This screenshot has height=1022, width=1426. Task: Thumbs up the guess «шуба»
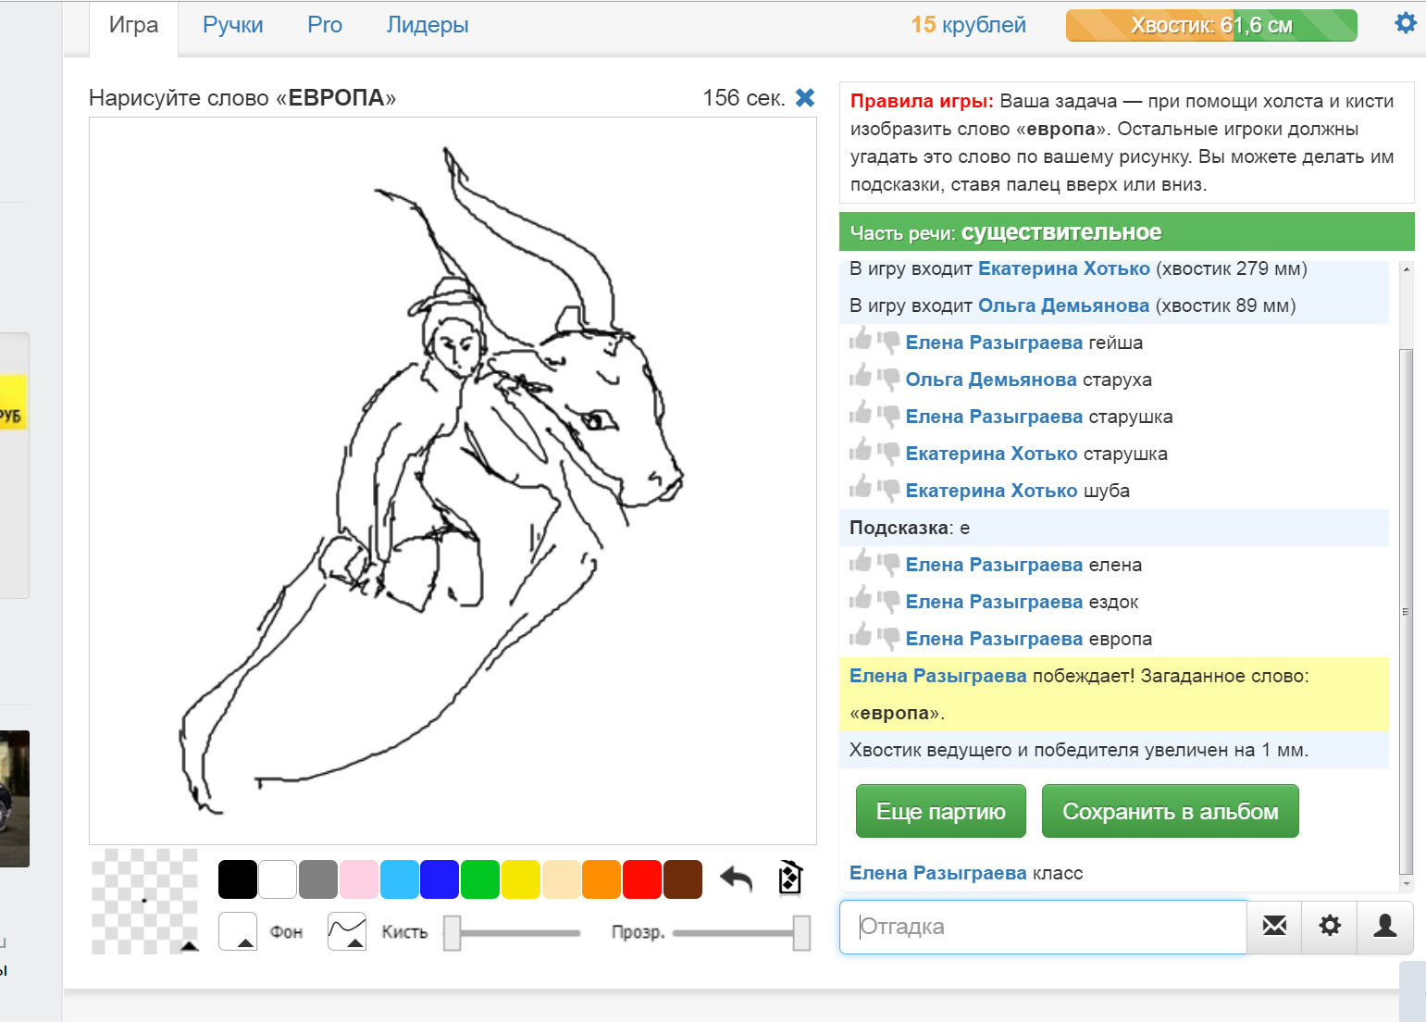pos(861,488)
